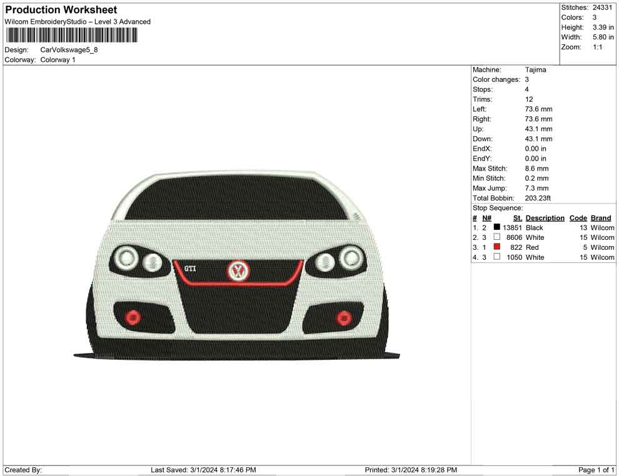Click the 'Right:' label
Screen dimensions: 619x476
[481, 119]
